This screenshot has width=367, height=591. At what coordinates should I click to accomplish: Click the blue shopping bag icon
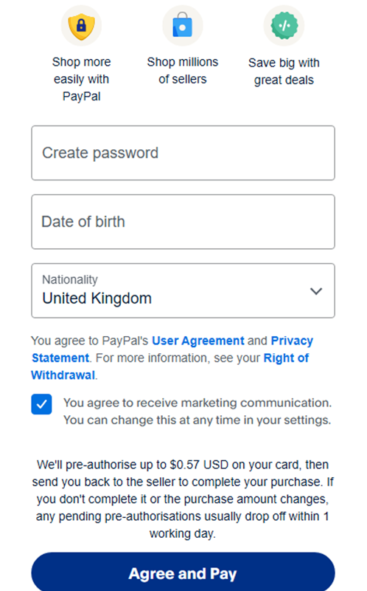pos(182,26)
